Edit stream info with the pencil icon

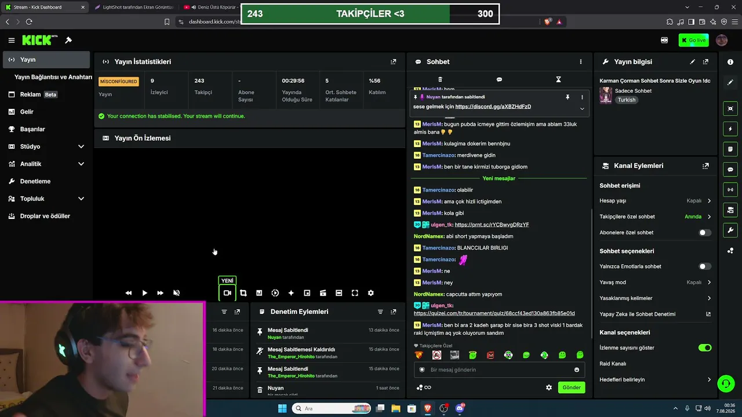tap(692, 61)
